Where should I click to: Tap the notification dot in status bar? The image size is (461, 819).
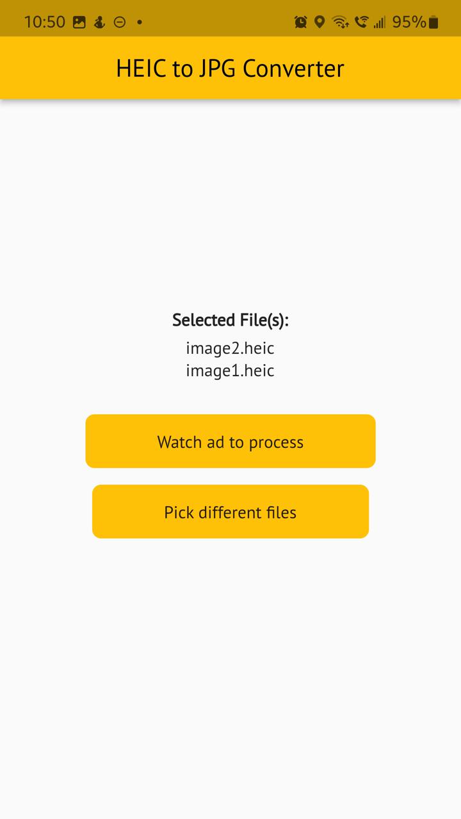coord(140,22)
